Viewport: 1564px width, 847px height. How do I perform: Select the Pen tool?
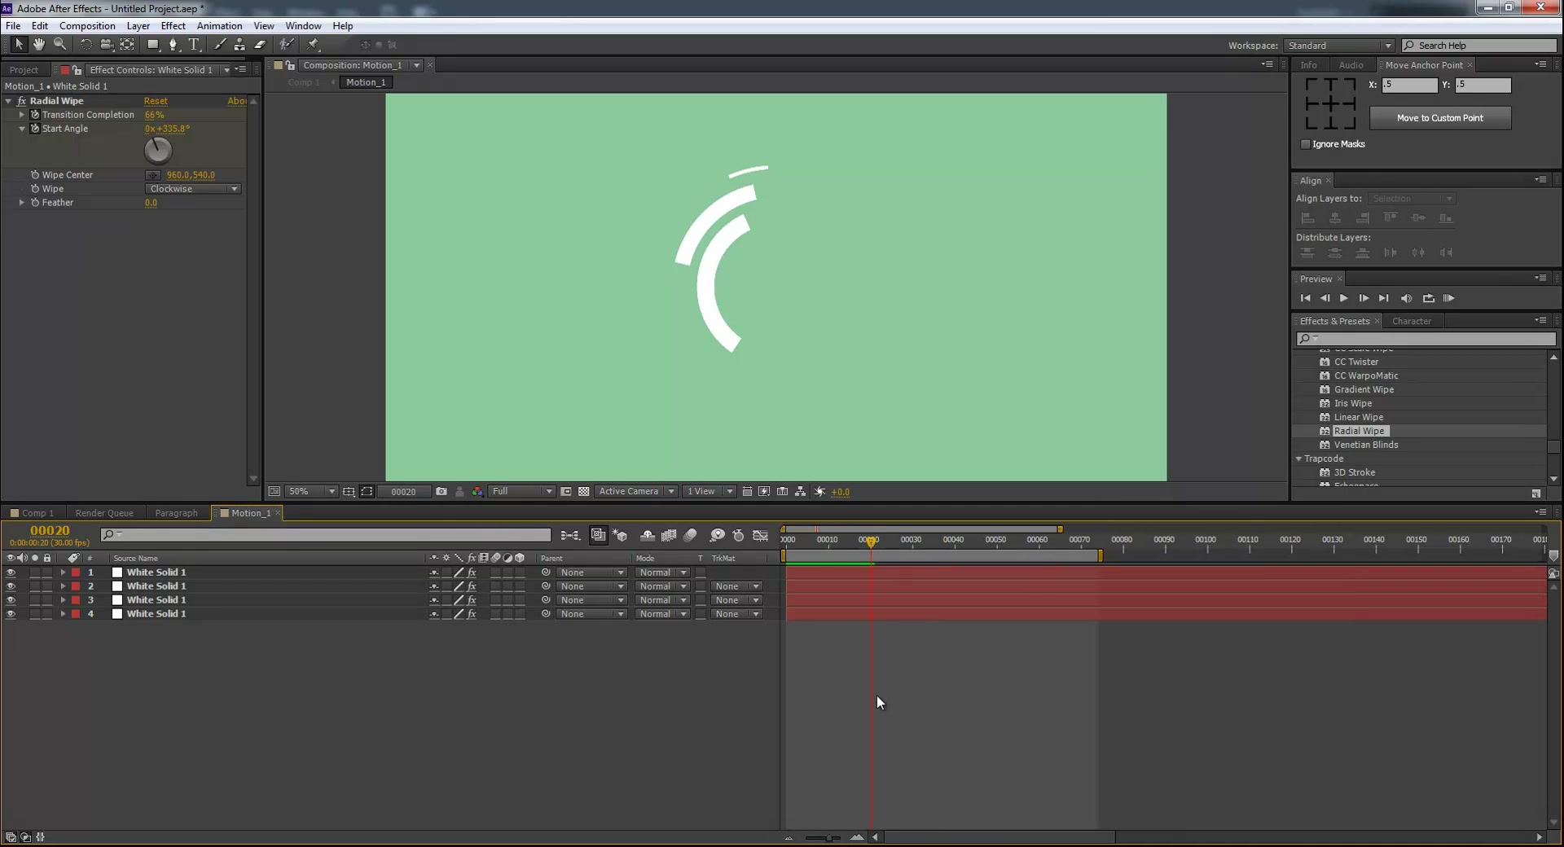point(173,45)
